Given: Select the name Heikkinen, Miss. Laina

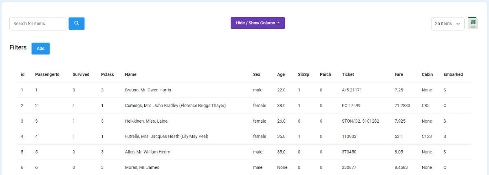Looking at the screenshot, I should (146, 121).
